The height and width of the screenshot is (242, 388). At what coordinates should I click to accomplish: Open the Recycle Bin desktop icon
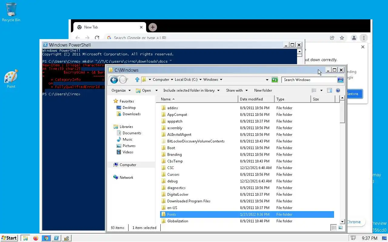click(11, 12)
